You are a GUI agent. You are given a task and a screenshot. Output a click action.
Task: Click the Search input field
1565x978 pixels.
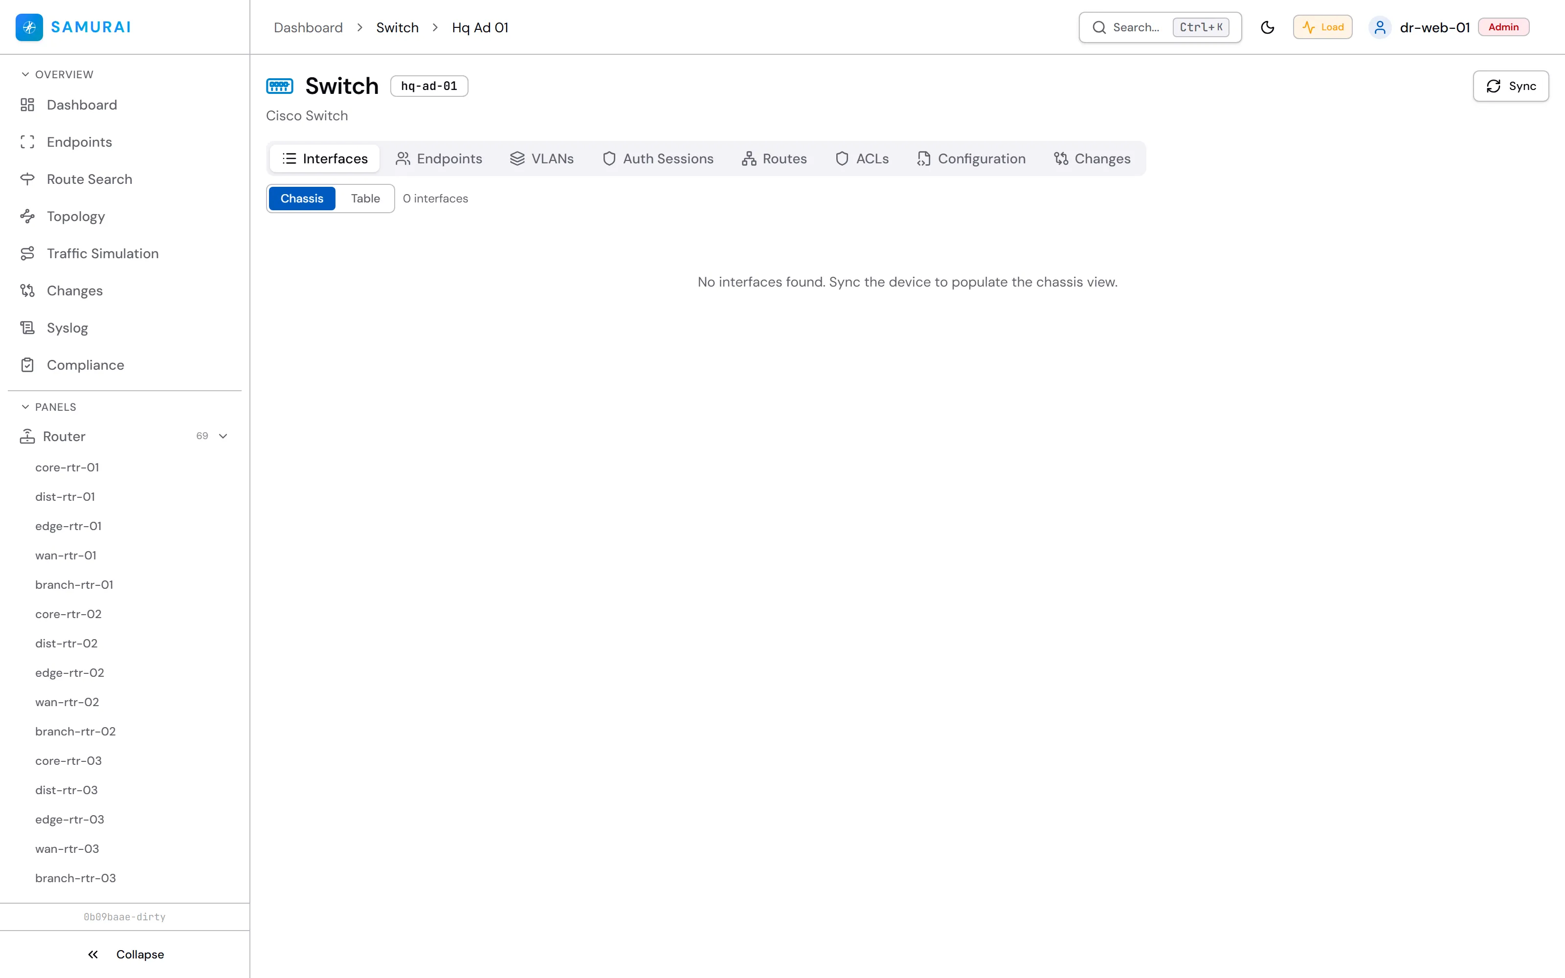pos(1160,27)
